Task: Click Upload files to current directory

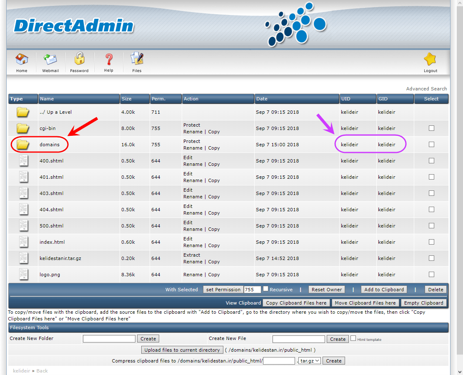Action: click(182, 350)
